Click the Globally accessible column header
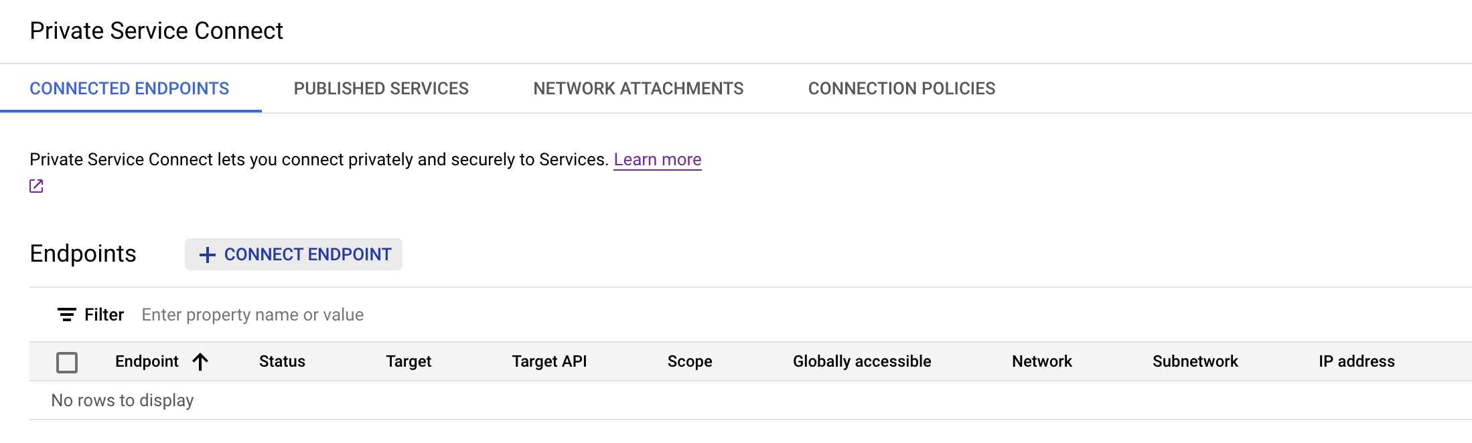The height and width of the screenshot is (443, 1472). tap(862, 361)
